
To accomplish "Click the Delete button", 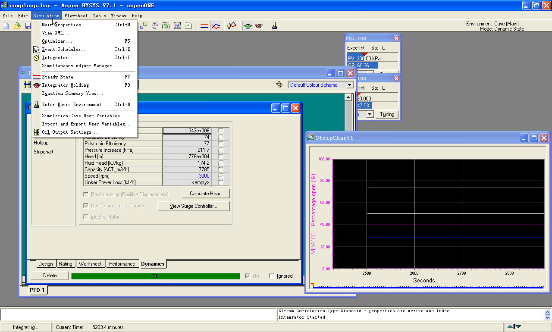I will point(50,276).
